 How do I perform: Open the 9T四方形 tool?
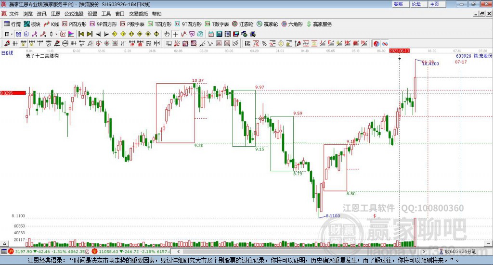188,24
